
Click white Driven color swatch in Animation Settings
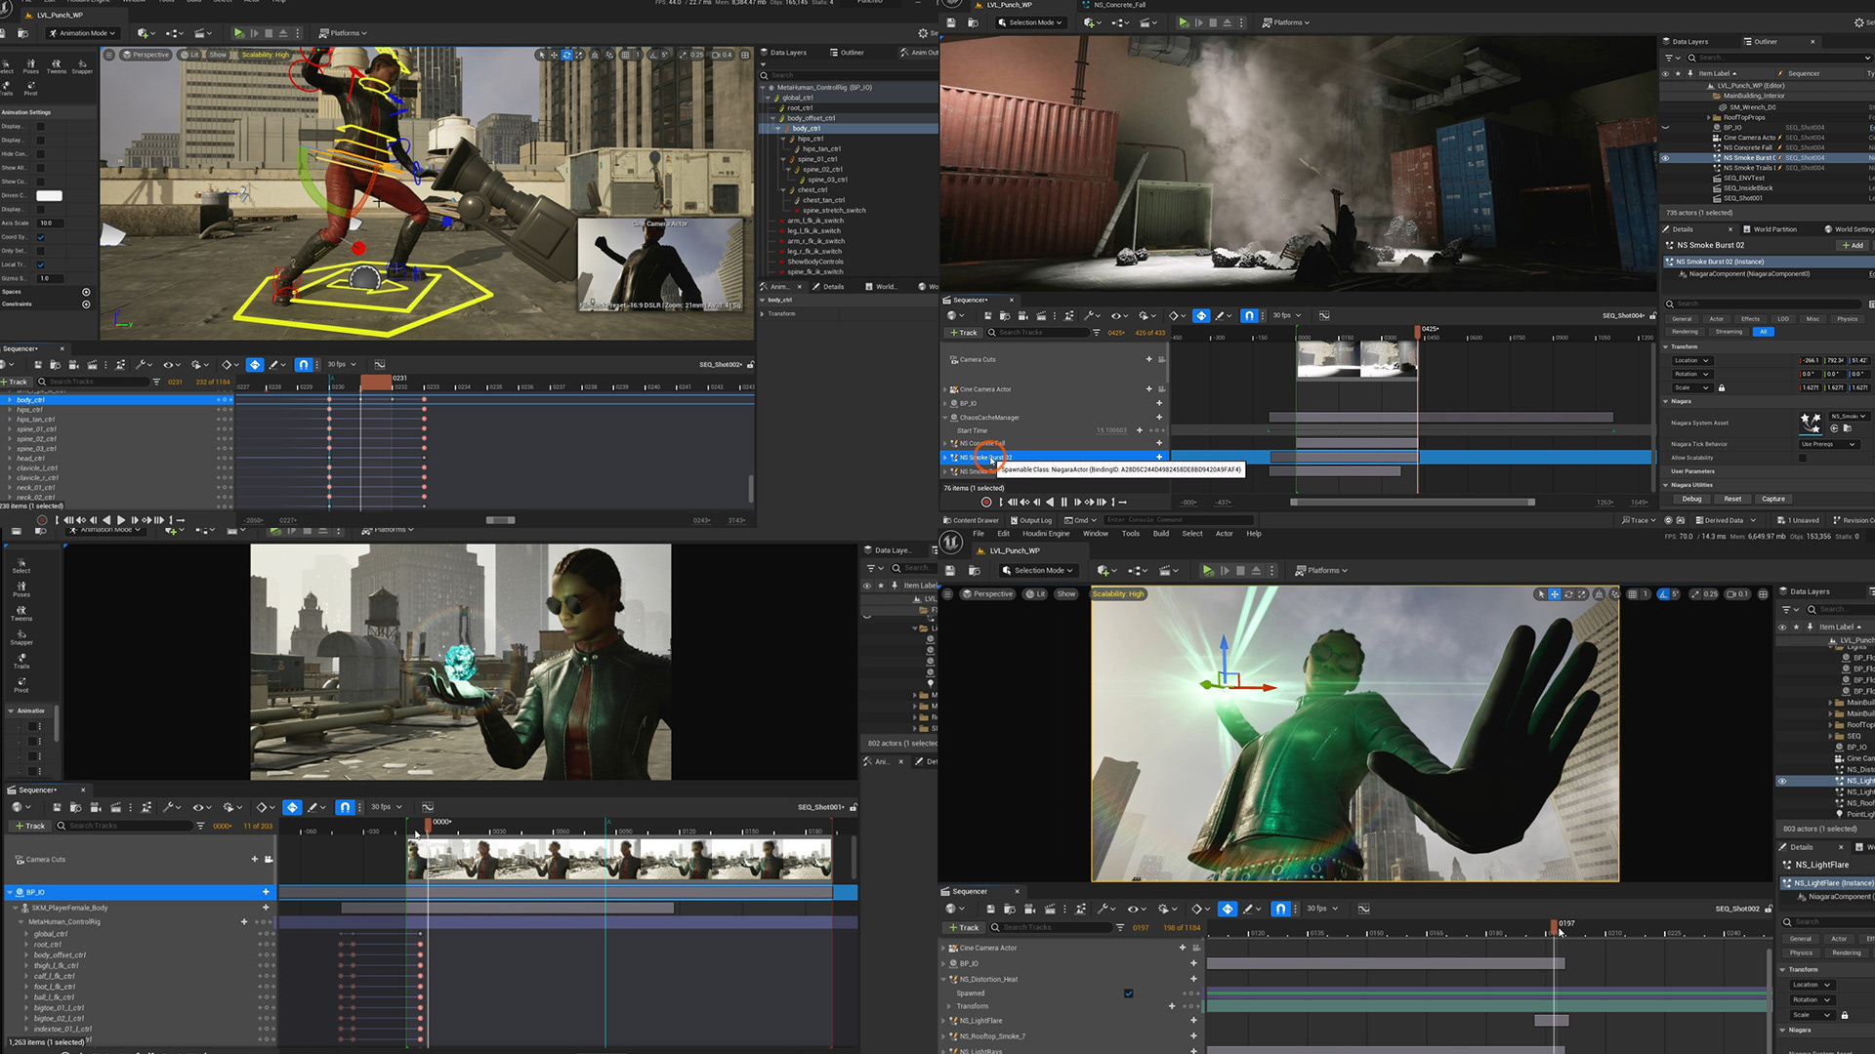(x=49, y=195)
